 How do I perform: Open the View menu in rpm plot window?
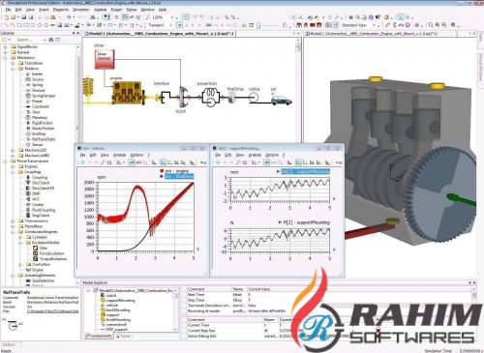click(105, 155)
